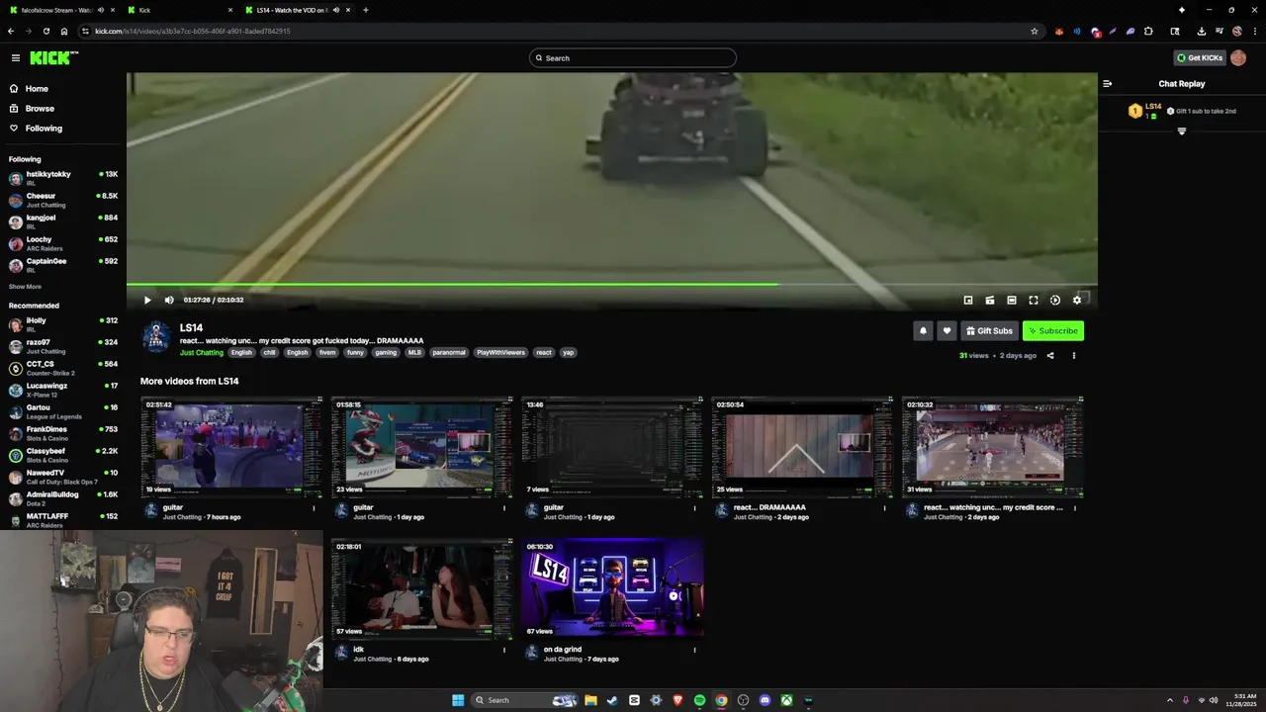Play the paused video
This screenshot has width=1266, height=712.
tap(147, 300)
